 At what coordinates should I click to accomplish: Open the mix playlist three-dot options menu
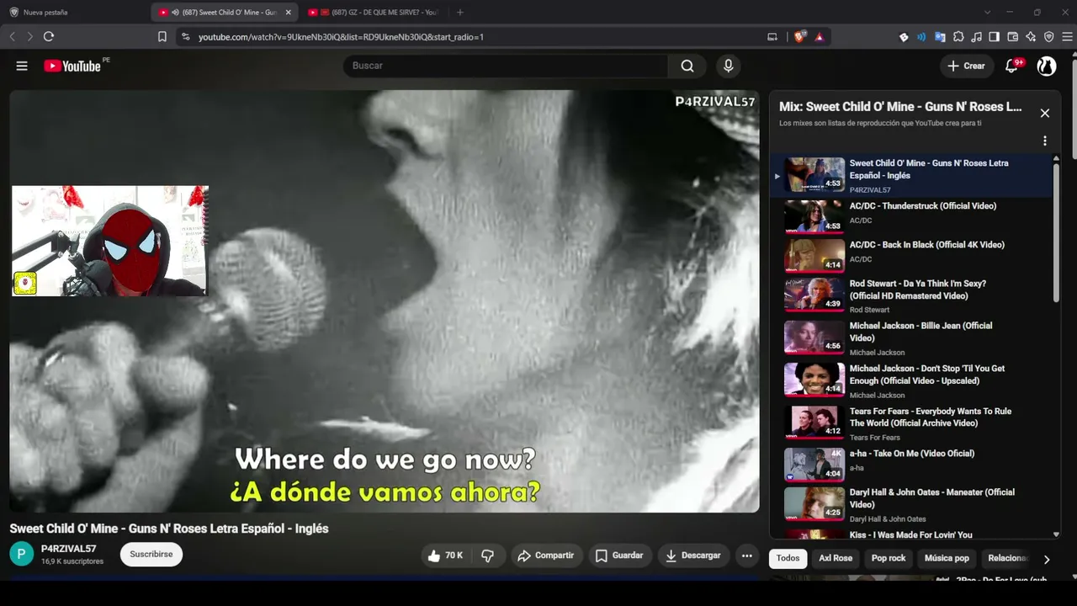click(x=1045, y=141)
